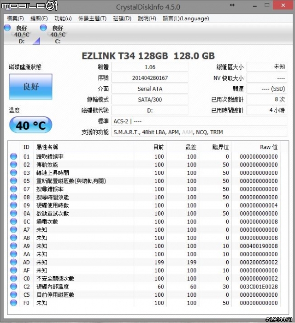Click status icon of attribute A9
The width and height of the screenshot is (295, 323).
pos(13,246)
